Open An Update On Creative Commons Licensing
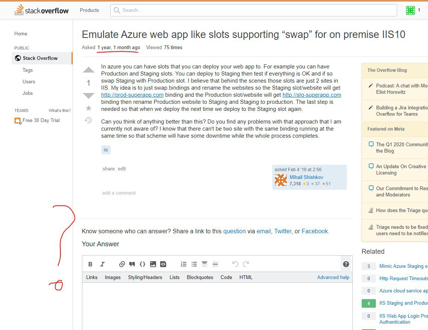This screenshot has height=330, width=428. 402,169
